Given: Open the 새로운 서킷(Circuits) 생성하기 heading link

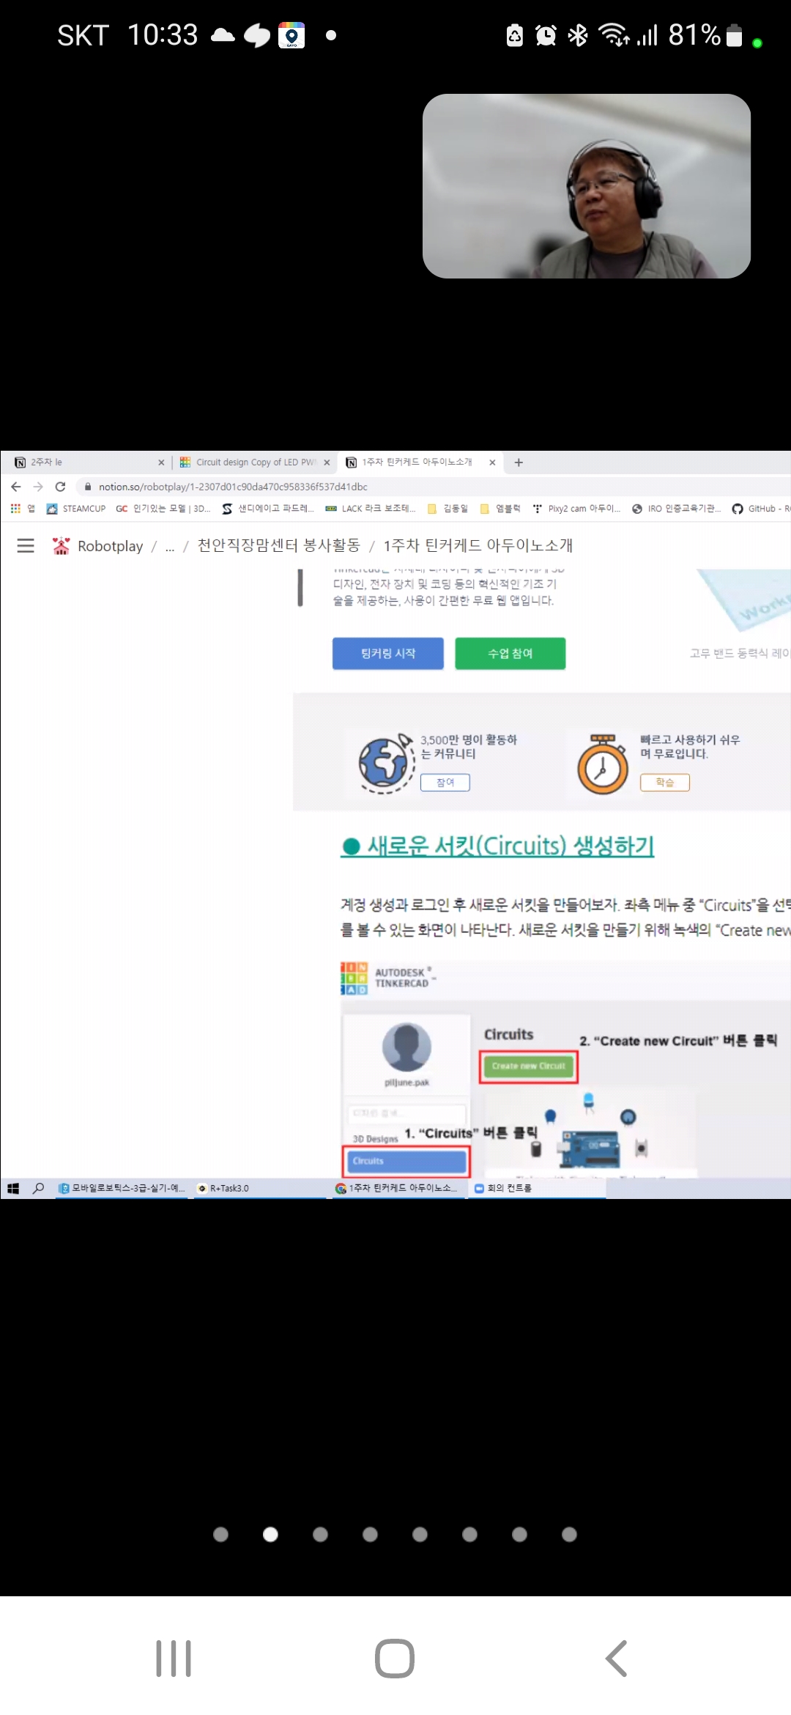Looking at the screenshot, I should [509, 846].
